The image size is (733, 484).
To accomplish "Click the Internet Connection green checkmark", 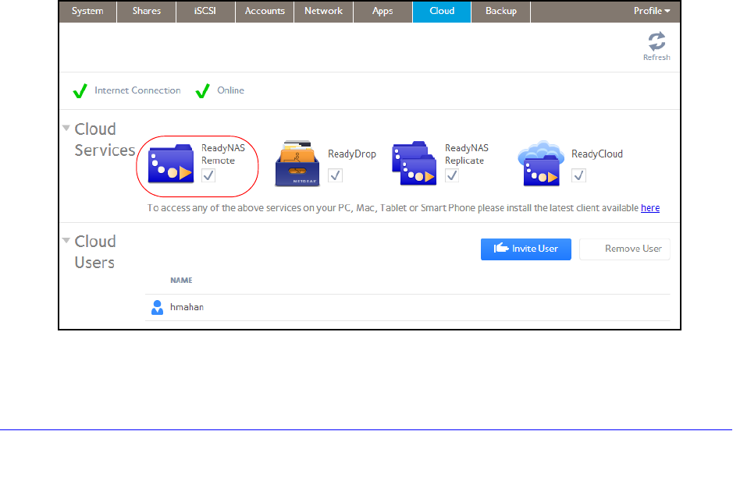I will pyautogui.click(x=80, y=91).
